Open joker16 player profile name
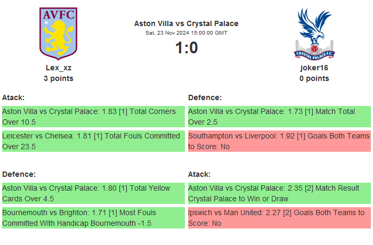373x245 pixels. (314, 68)
